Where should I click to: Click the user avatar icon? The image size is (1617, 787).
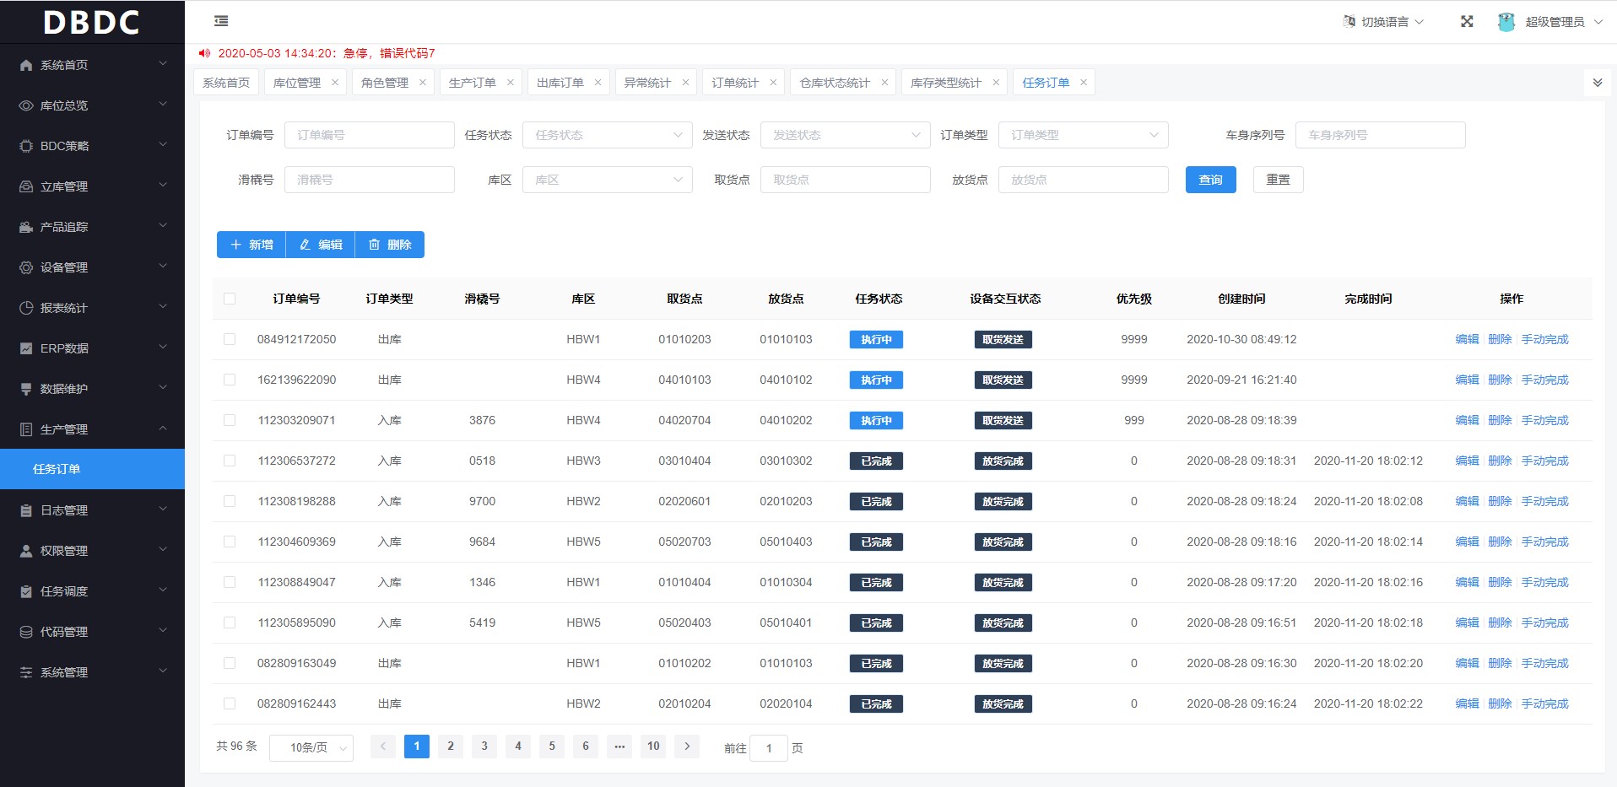pyautogui.click(x=1506, y=22)
